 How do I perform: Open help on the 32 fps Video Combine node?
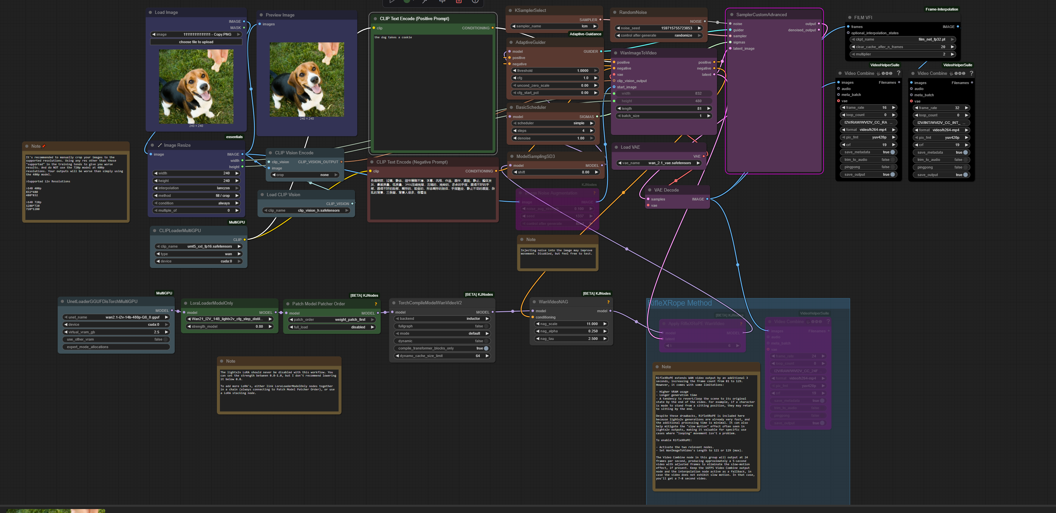click(971, 73)
